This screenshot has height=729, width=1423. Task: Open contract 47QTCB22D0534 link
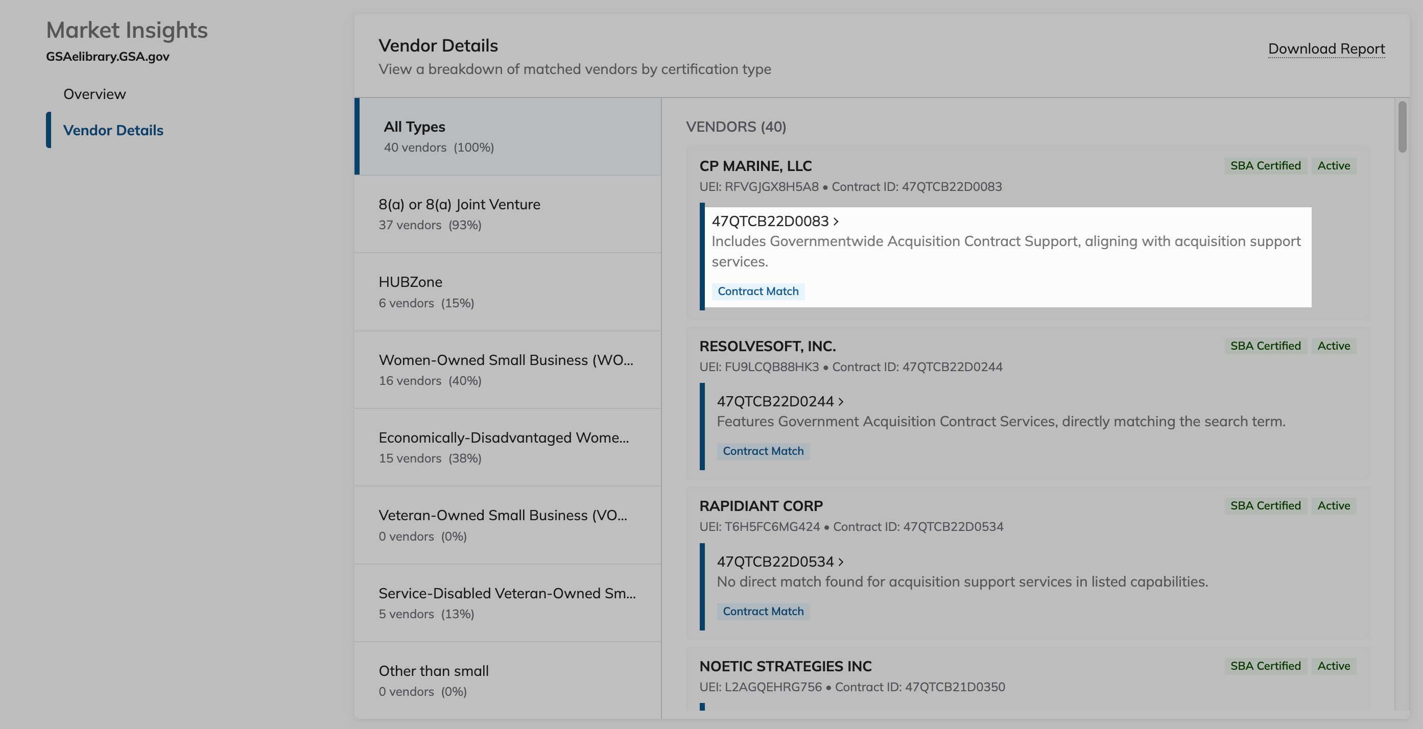(x=775, y=561)
